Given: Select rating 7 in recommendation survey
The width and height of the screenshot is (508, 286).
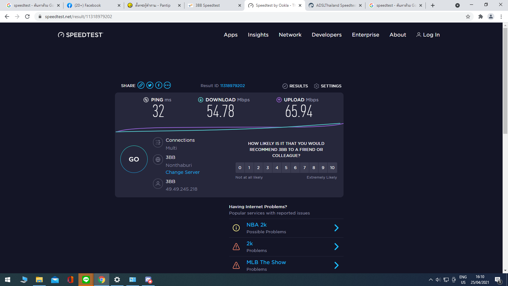Looking at the screenshot, I should point(304,168).
